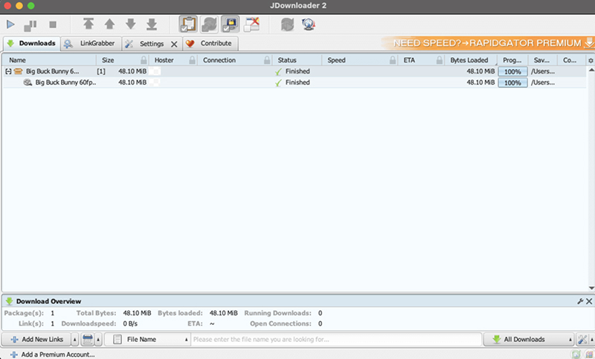Sort by Prog... column header
The image size is (595, 359).
pos(512,60)
